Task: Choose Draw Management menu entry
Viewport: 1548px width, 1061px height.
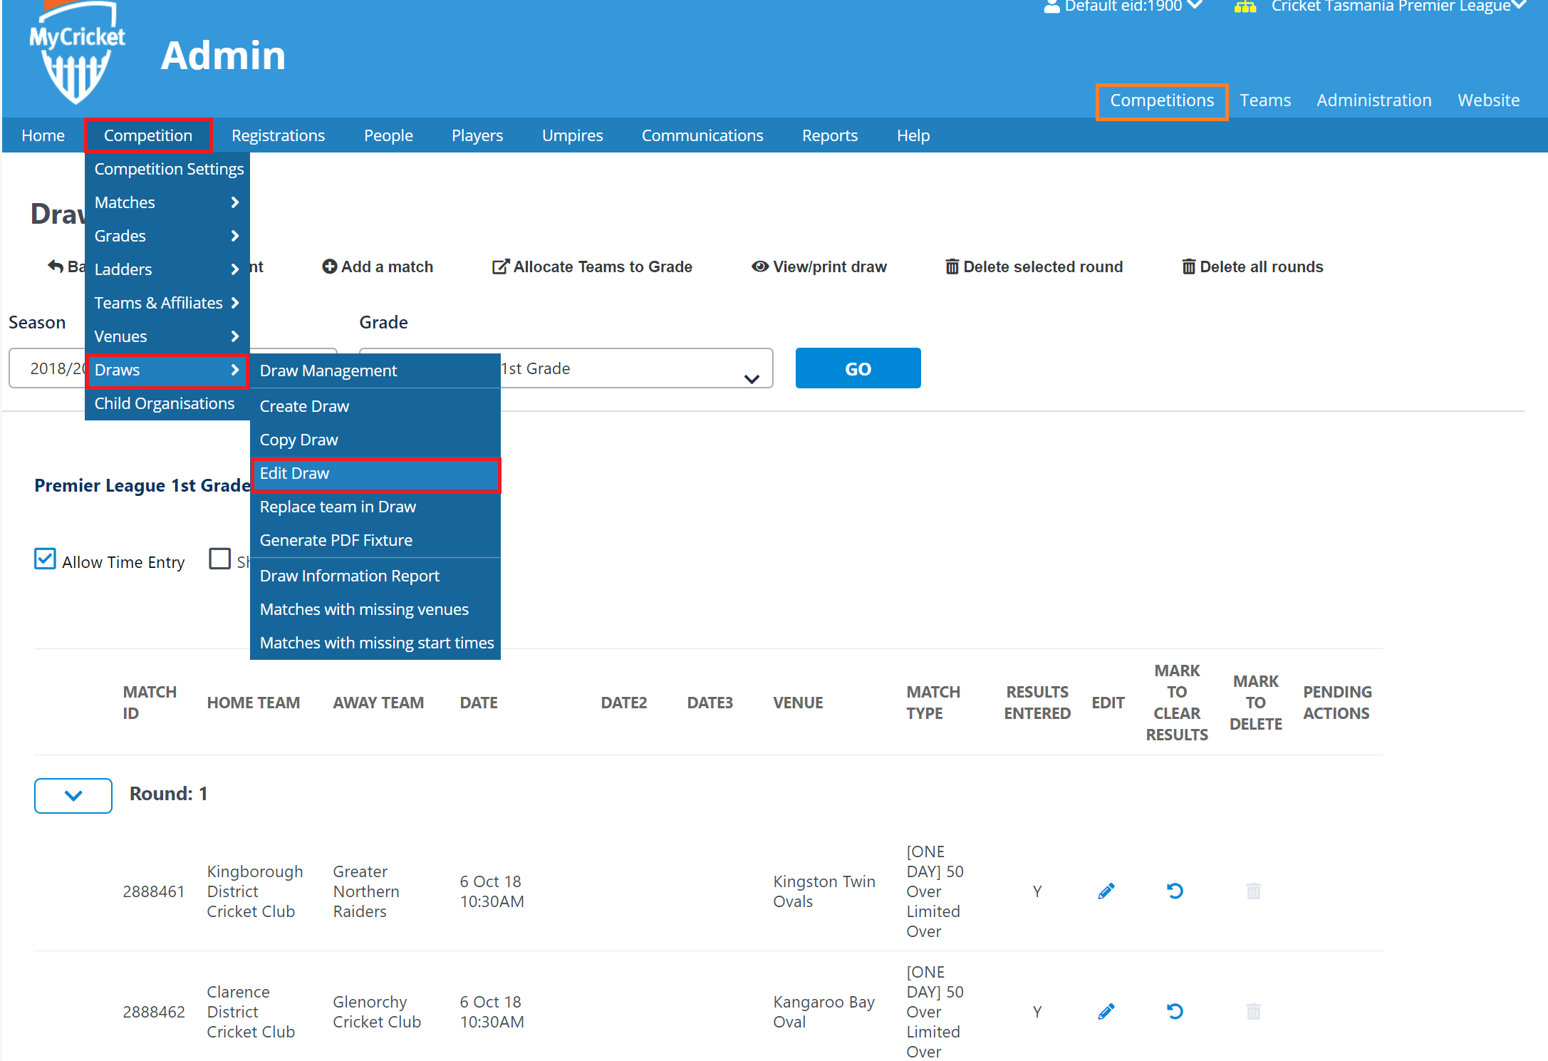Action: [x=375, y=371]
